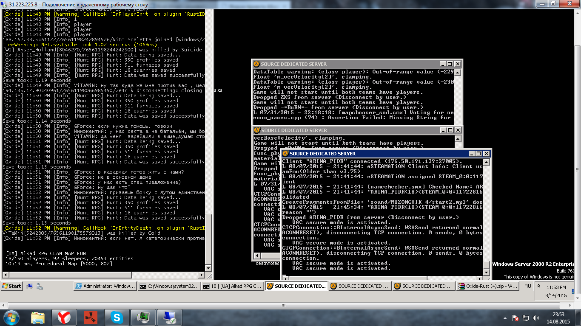The image size is (581, 326).
Task: Open the monitor utility icon beside Skype
Action: (143, 317)
